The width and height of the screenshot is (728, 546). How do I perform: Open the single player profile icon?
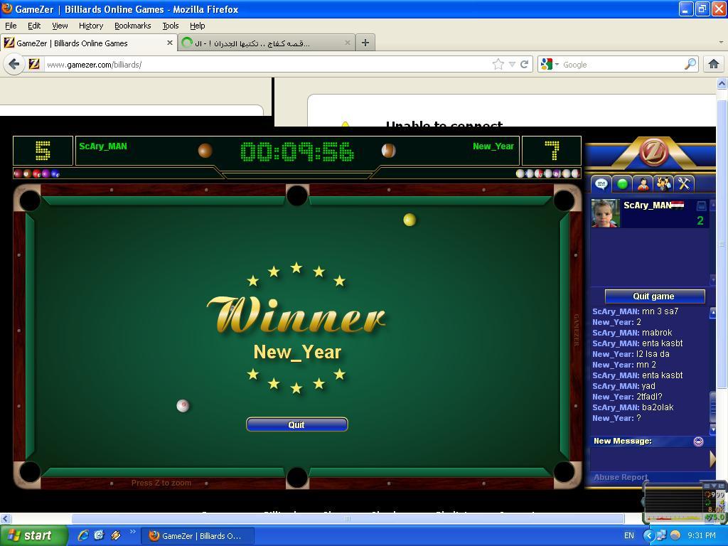[643, 184]
